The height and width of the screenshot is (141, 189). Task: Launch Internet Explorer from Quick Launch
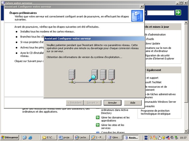tap(31, 138)
